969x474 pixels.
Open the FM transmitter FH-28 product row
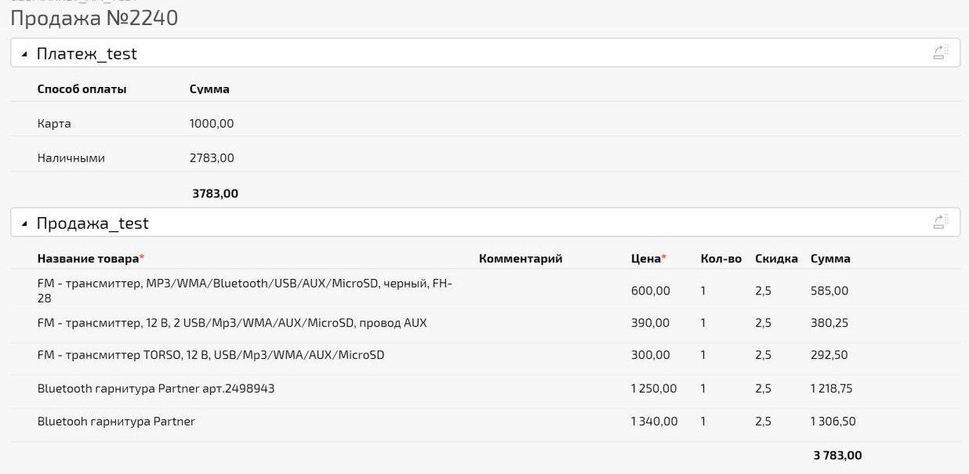coord(245,291)
